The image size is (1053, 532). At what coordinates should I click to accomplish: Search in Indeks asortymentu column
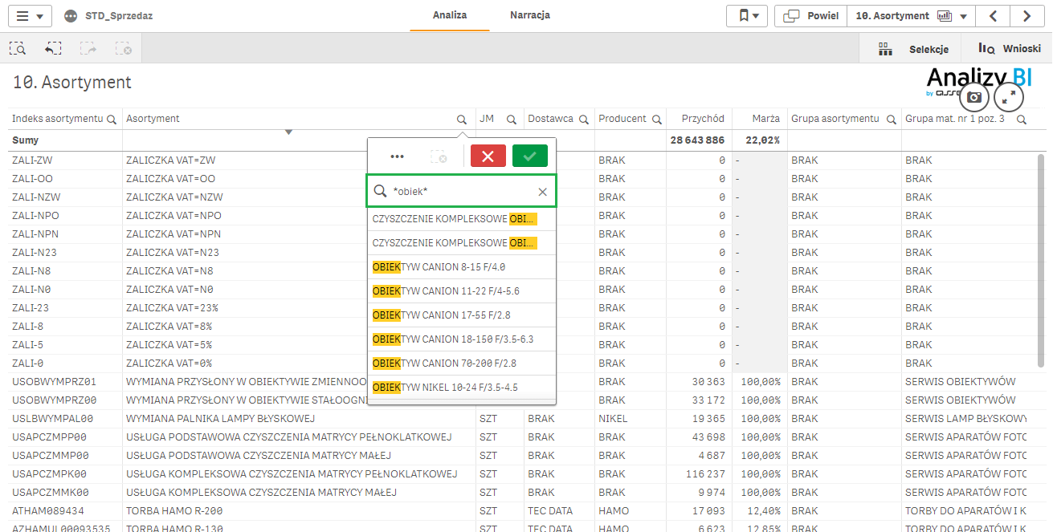[x=112, y=119]
